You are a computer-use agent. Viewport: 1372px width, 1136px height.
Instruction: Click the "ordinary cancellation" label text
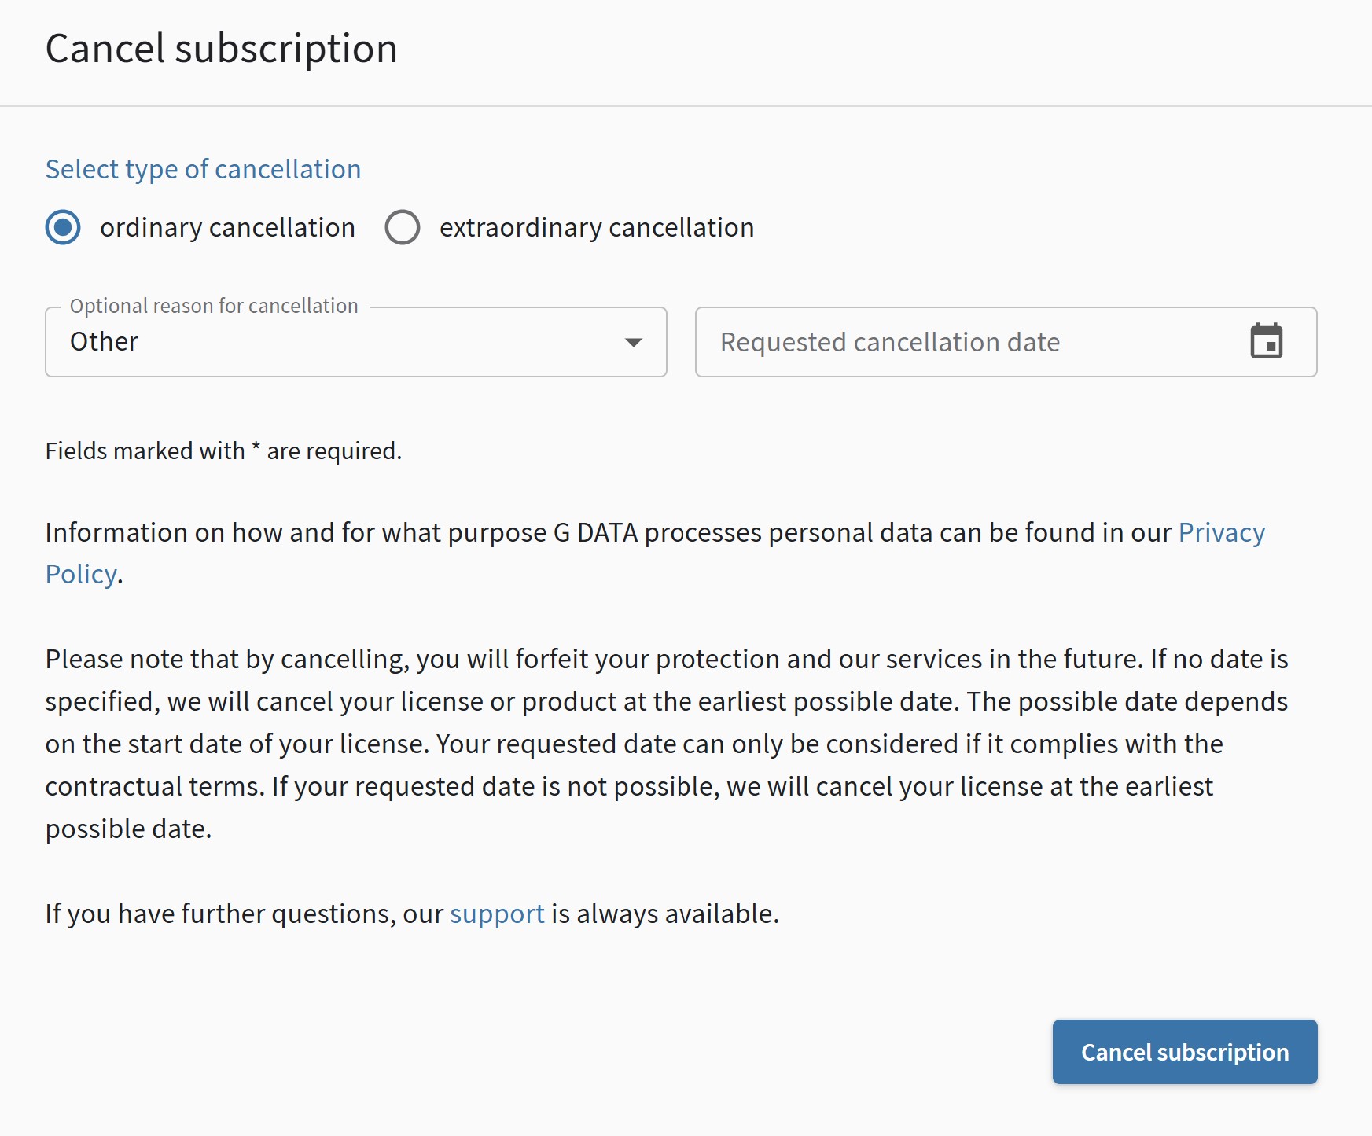pos(227,228)
